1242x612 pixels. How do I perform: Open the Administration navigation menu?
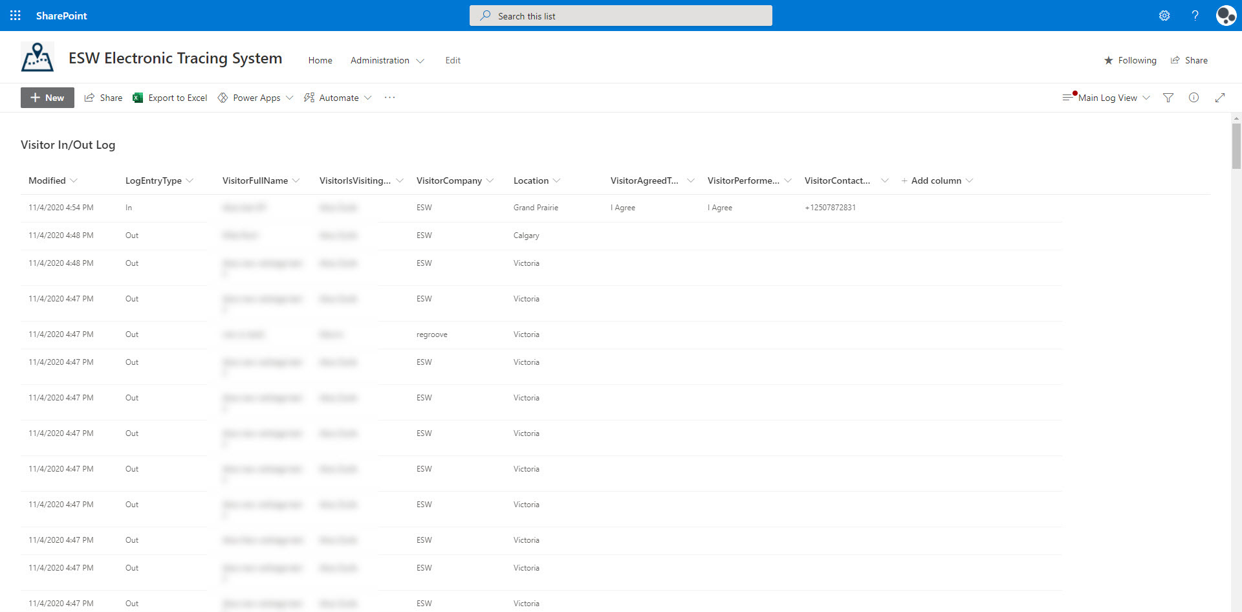tap(387, 60)
